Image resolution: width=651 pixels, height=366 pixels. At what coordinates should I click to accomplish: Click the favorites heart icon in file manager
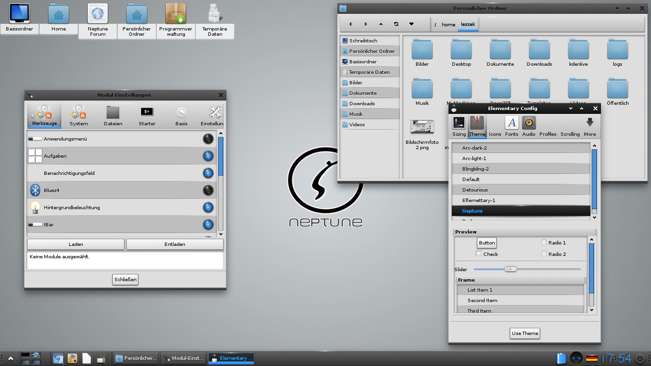tap(411, 24)
